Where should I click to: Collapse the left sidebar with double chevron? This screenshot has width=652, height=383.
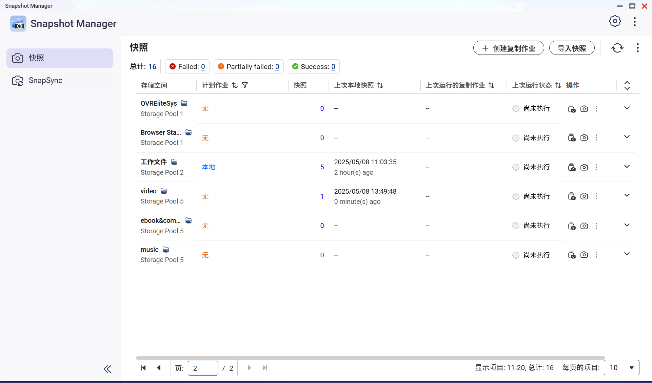(x=107, y=369)
